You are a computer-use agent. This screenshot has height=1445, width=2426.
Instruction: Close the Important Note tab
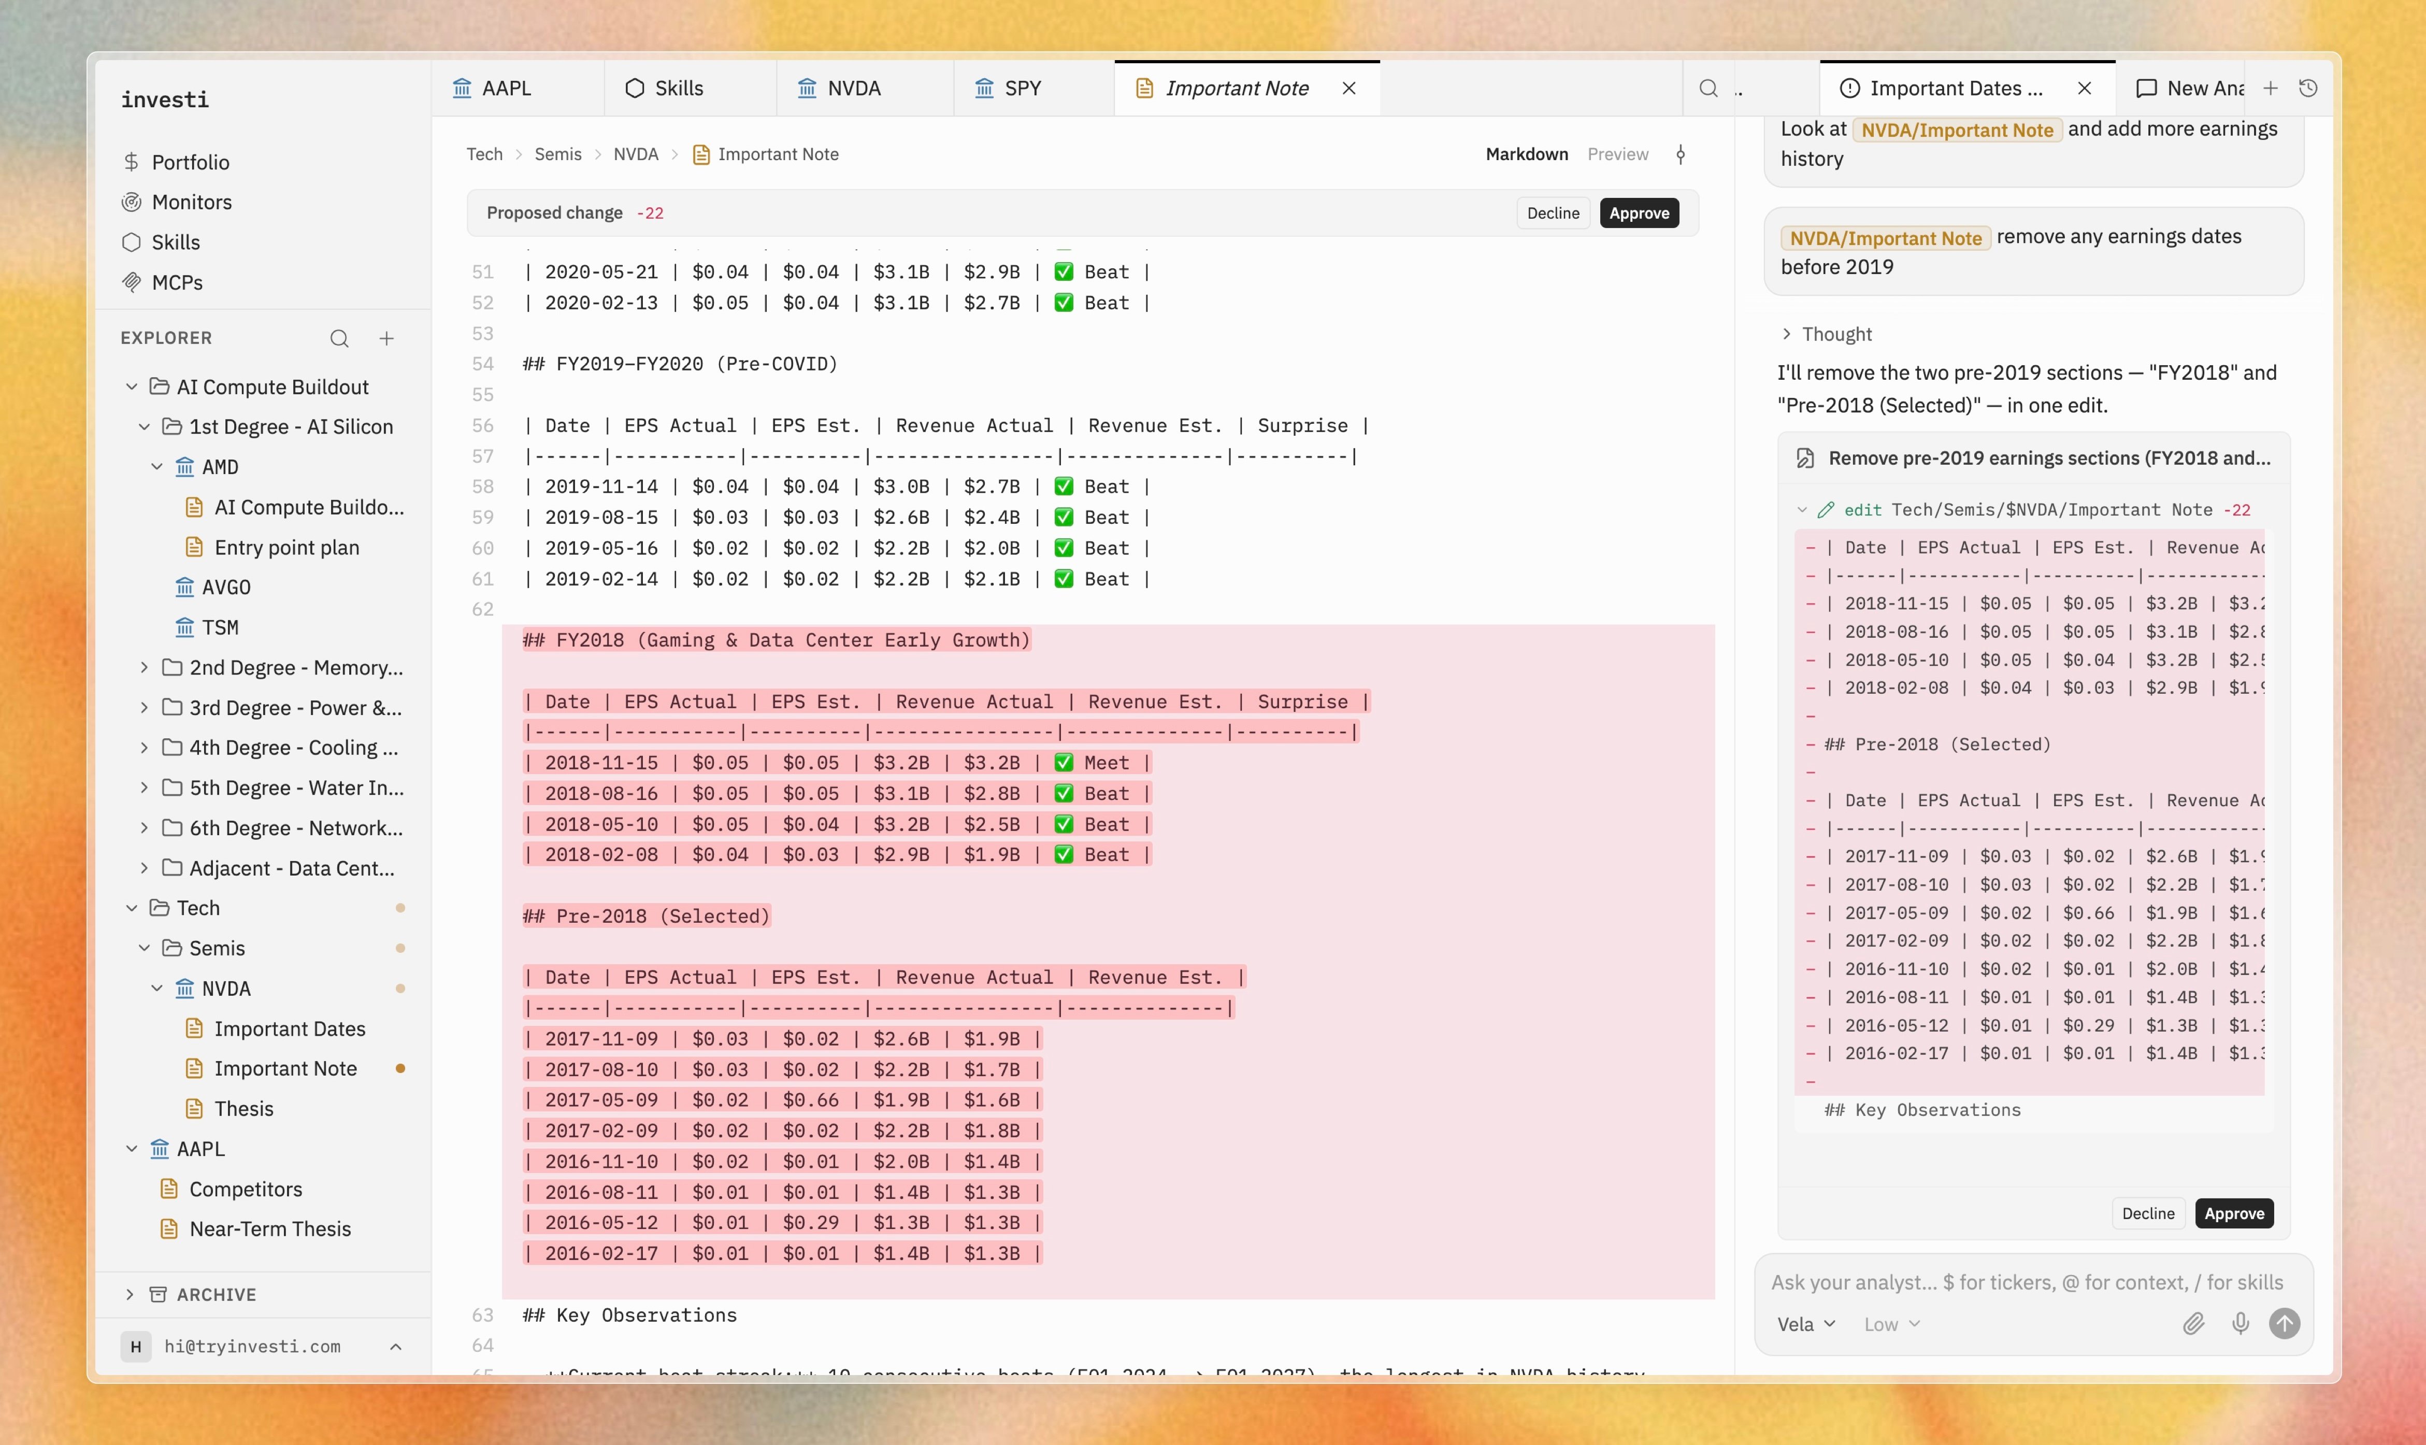click(1350, 89)
